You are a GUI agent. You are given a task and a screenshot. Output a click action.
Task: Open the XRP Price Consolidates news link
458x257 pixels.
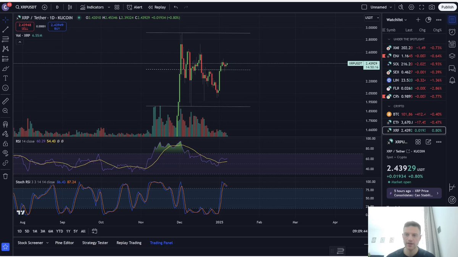414,193
